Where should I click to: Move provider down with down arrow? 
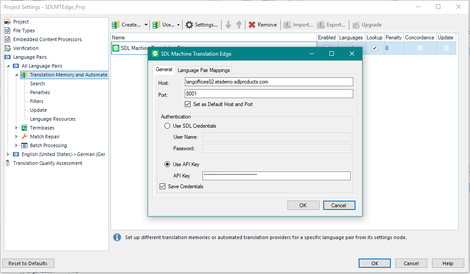229,25
